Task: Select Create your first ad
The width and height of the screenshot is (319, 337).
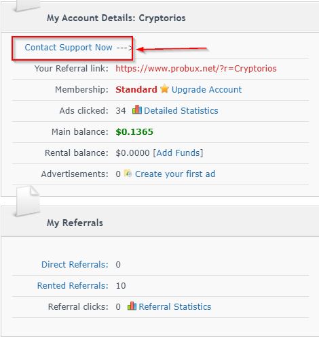Action: pyautogui.click(x=175, y=174)
